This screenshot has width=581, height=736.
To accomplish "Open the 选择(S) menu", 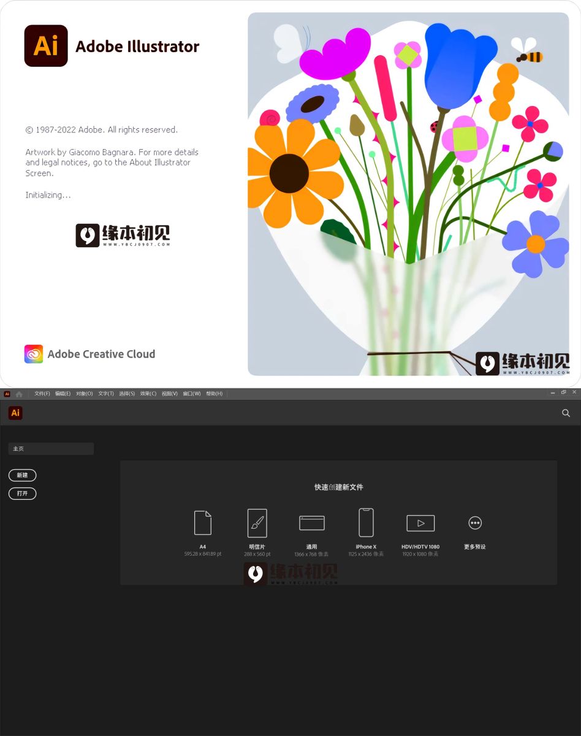I will click(127, 394).
